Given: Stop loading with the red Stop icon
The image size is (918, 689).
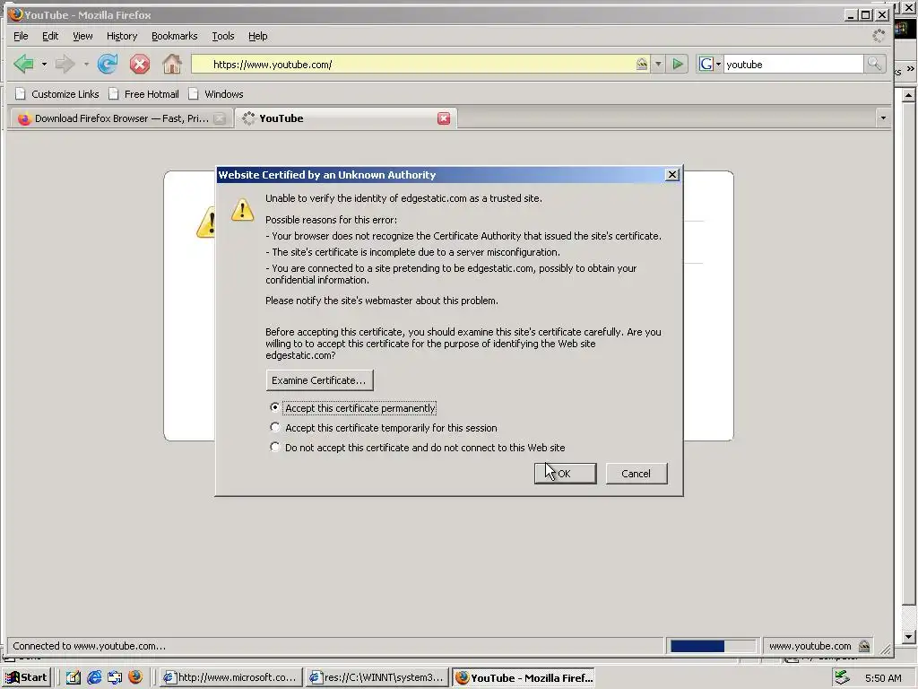Looking at the screenshot, I should (139, 64).
